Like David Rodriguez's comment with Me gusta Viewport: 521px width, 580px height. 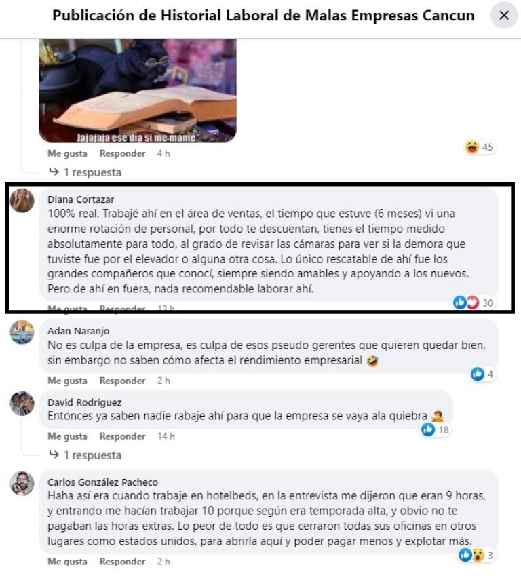(67, 436)
